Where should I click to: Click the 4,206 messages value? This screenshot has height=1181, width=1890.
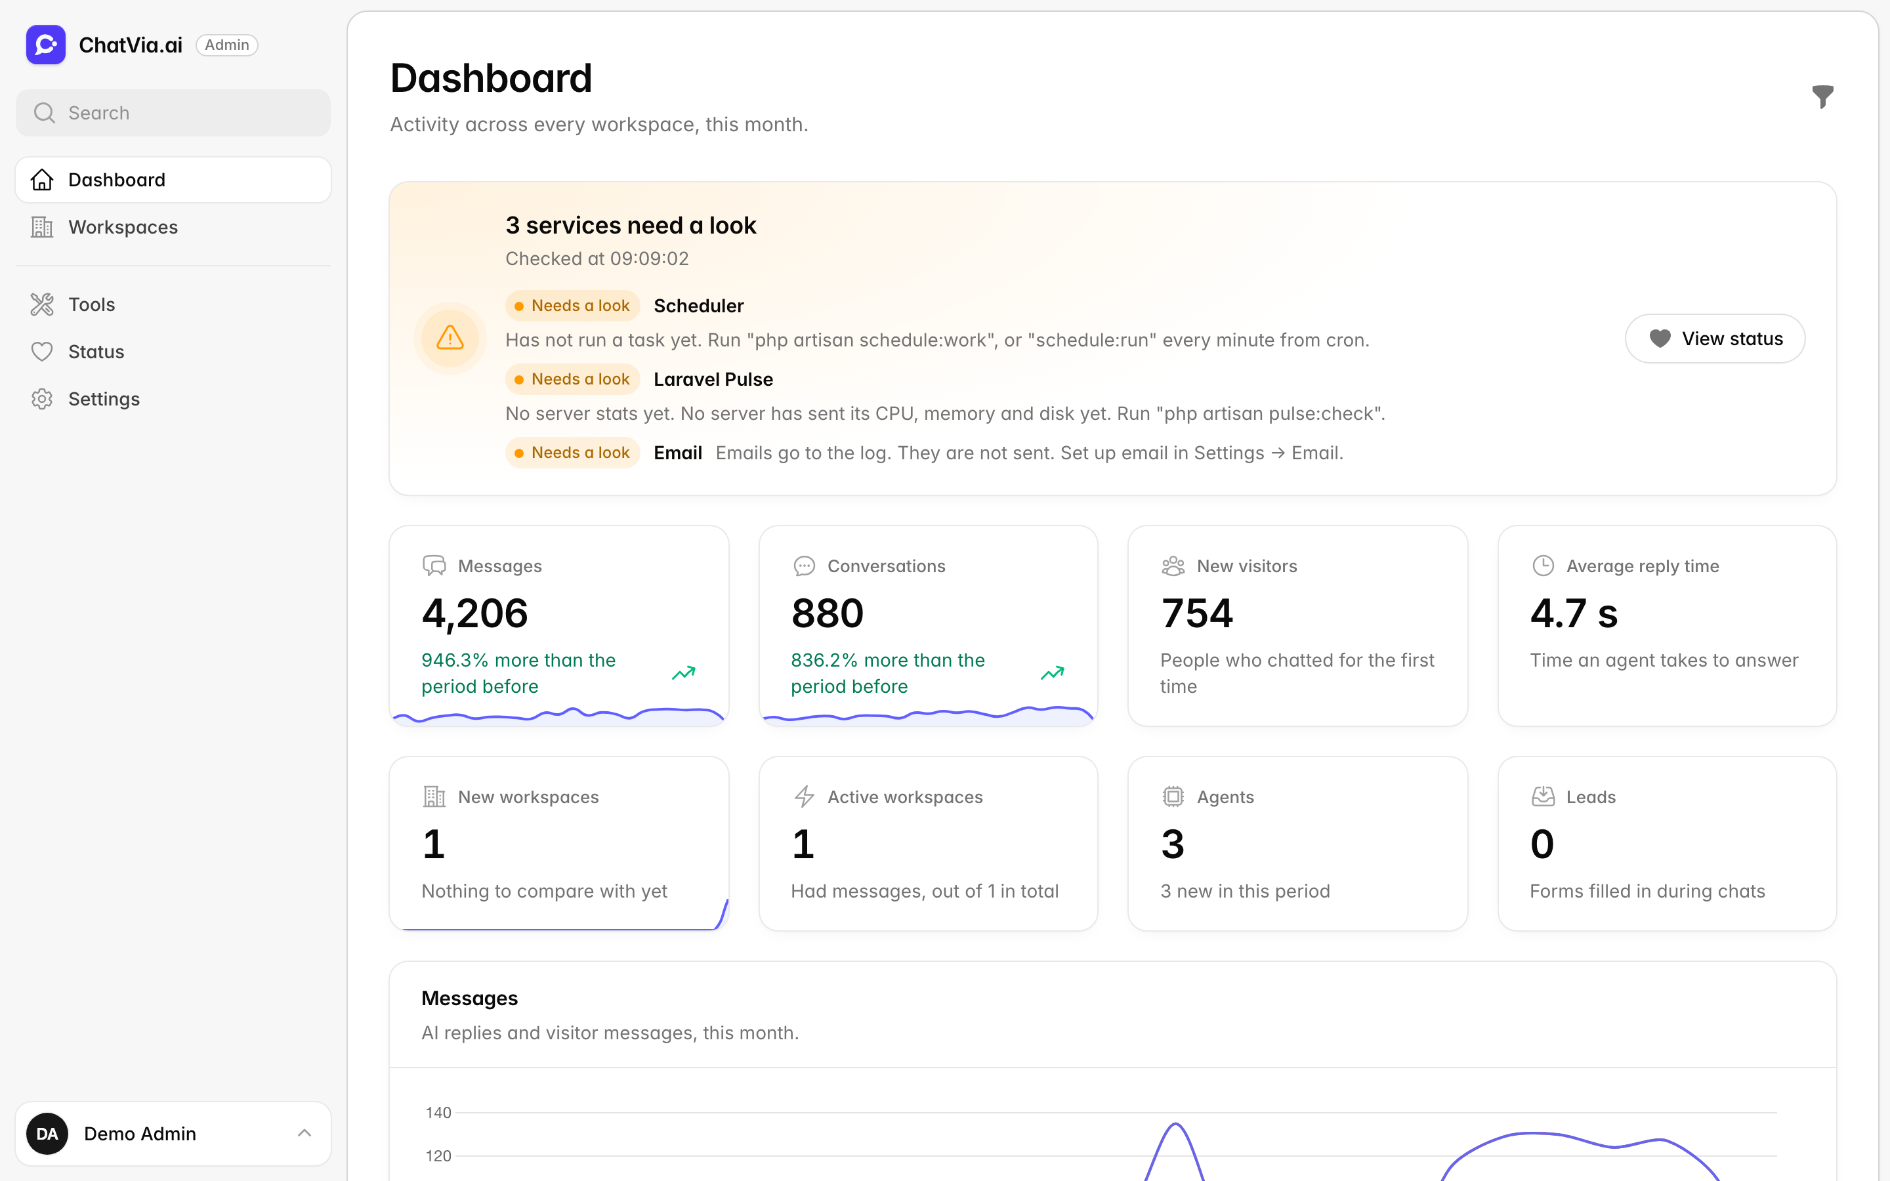[x=475, y=613]
